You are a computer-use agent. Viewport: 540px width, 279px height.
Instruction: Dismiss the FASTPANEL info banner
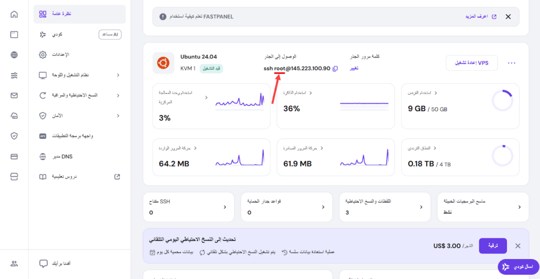coord(508,17)
